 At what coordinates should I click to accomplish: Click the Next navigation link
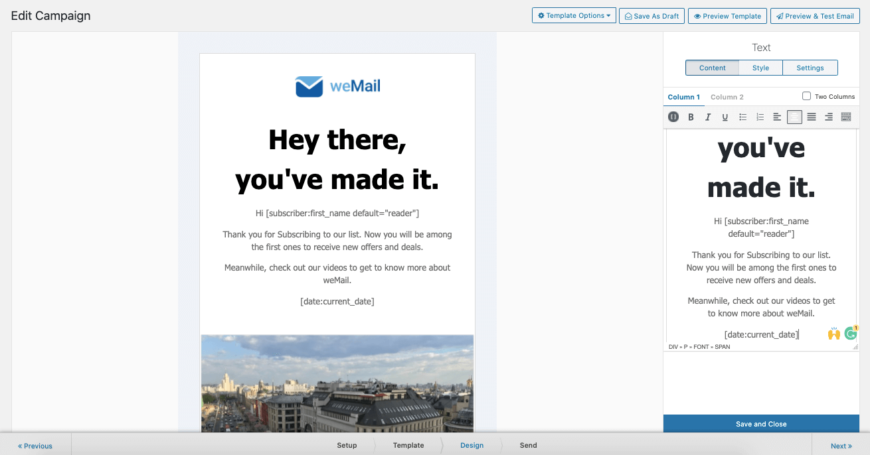pyautogui.click(x=841, y=445)
